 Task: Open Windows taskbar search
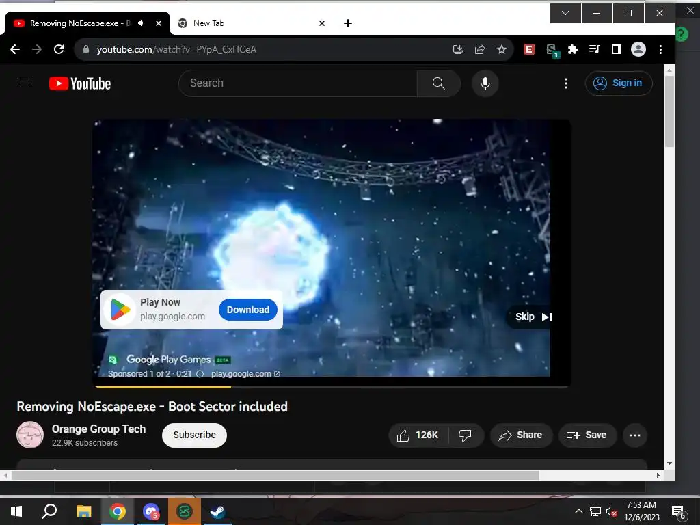click(x=49, y=511)
